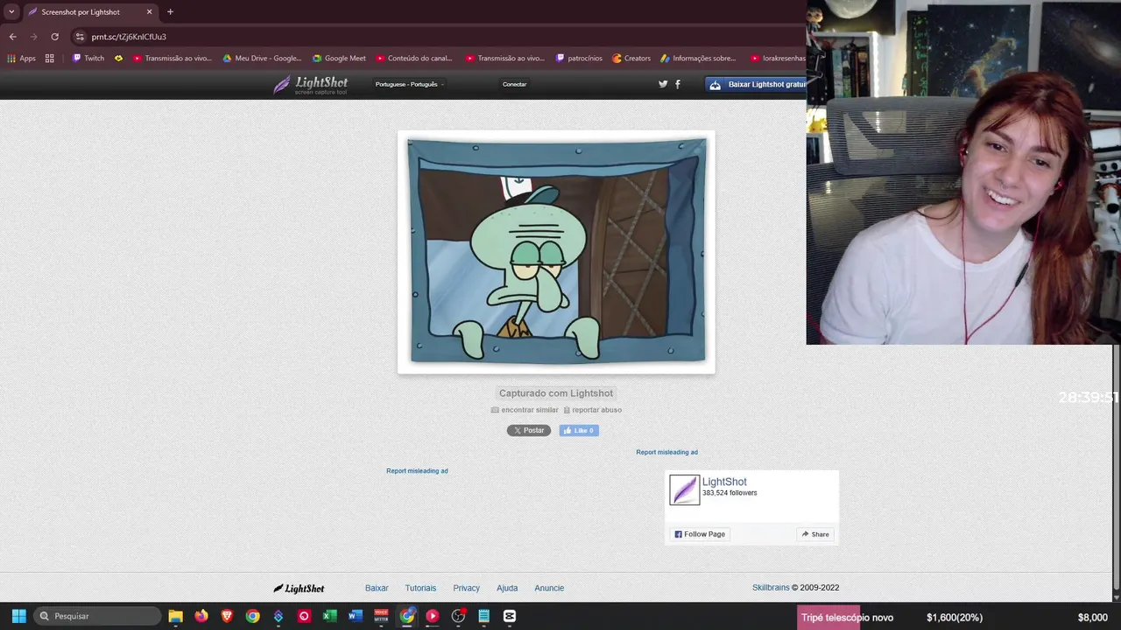The width and height of the screenshot is (1121, 630).
Task: Open the Squidward screenshot image
Action: click(x=556, y=251)
